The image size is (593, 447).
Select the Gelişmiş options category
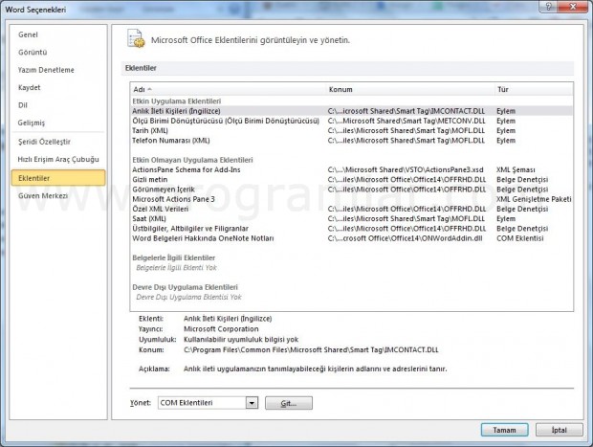click(32, 123)
